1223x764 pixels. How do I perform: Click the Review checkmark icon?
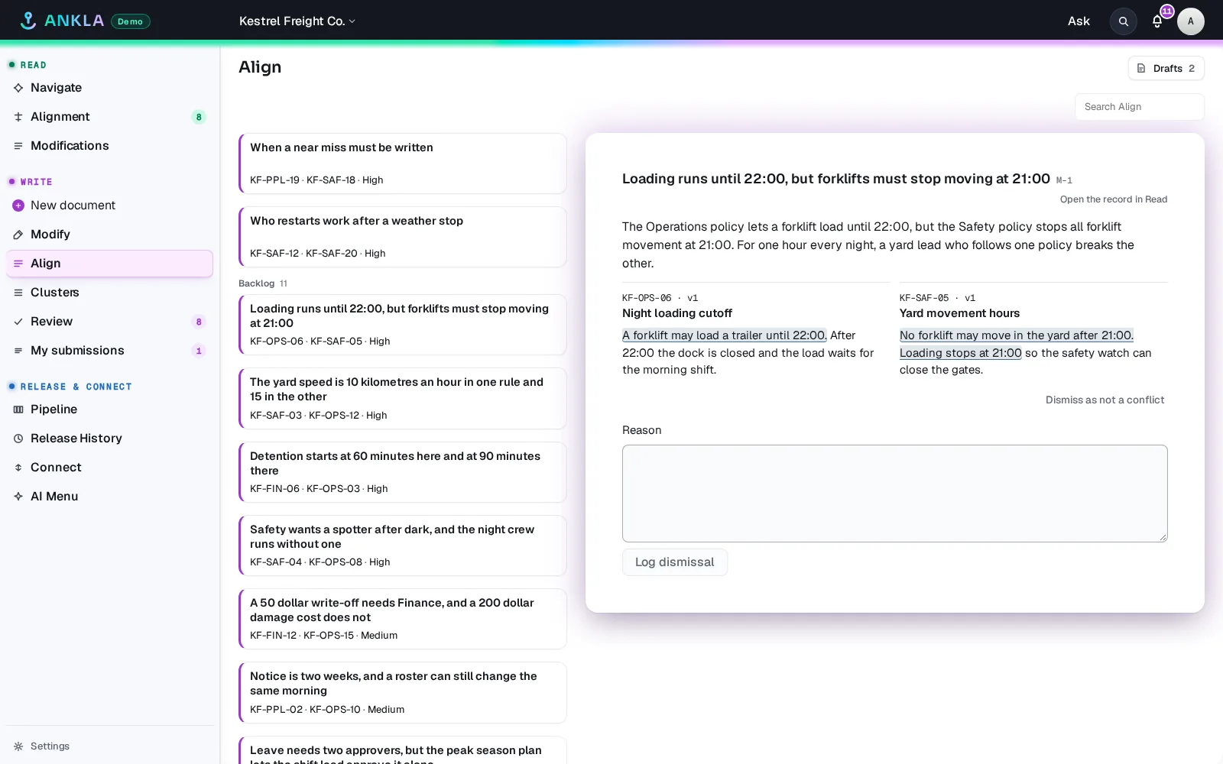(18, 322)
